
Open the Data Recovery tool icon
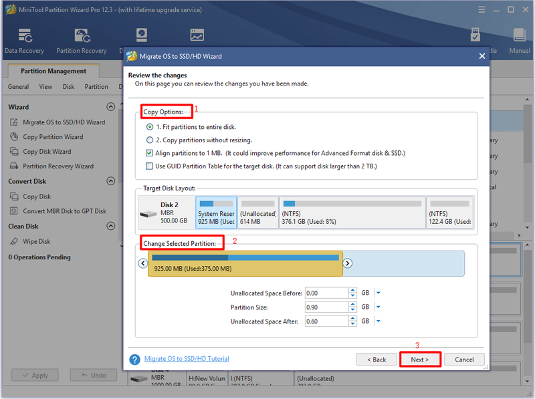pos(25,35)
